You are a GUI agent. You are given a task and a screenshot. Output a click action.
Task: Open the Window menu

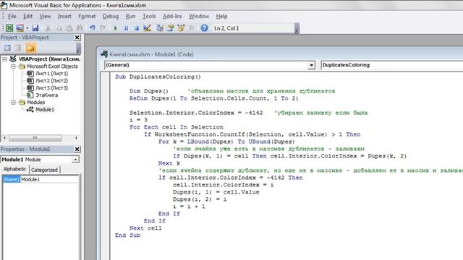[x=199, y=16]
